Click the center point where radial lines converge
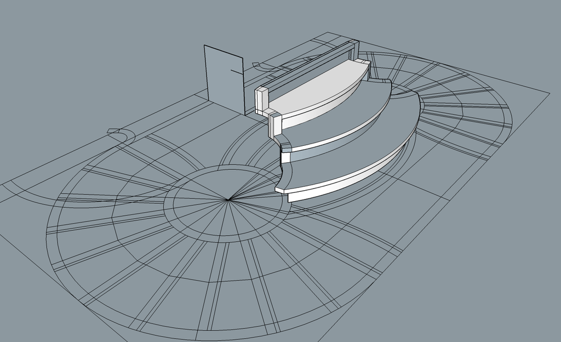561x342 pixels. pos(227,200)
